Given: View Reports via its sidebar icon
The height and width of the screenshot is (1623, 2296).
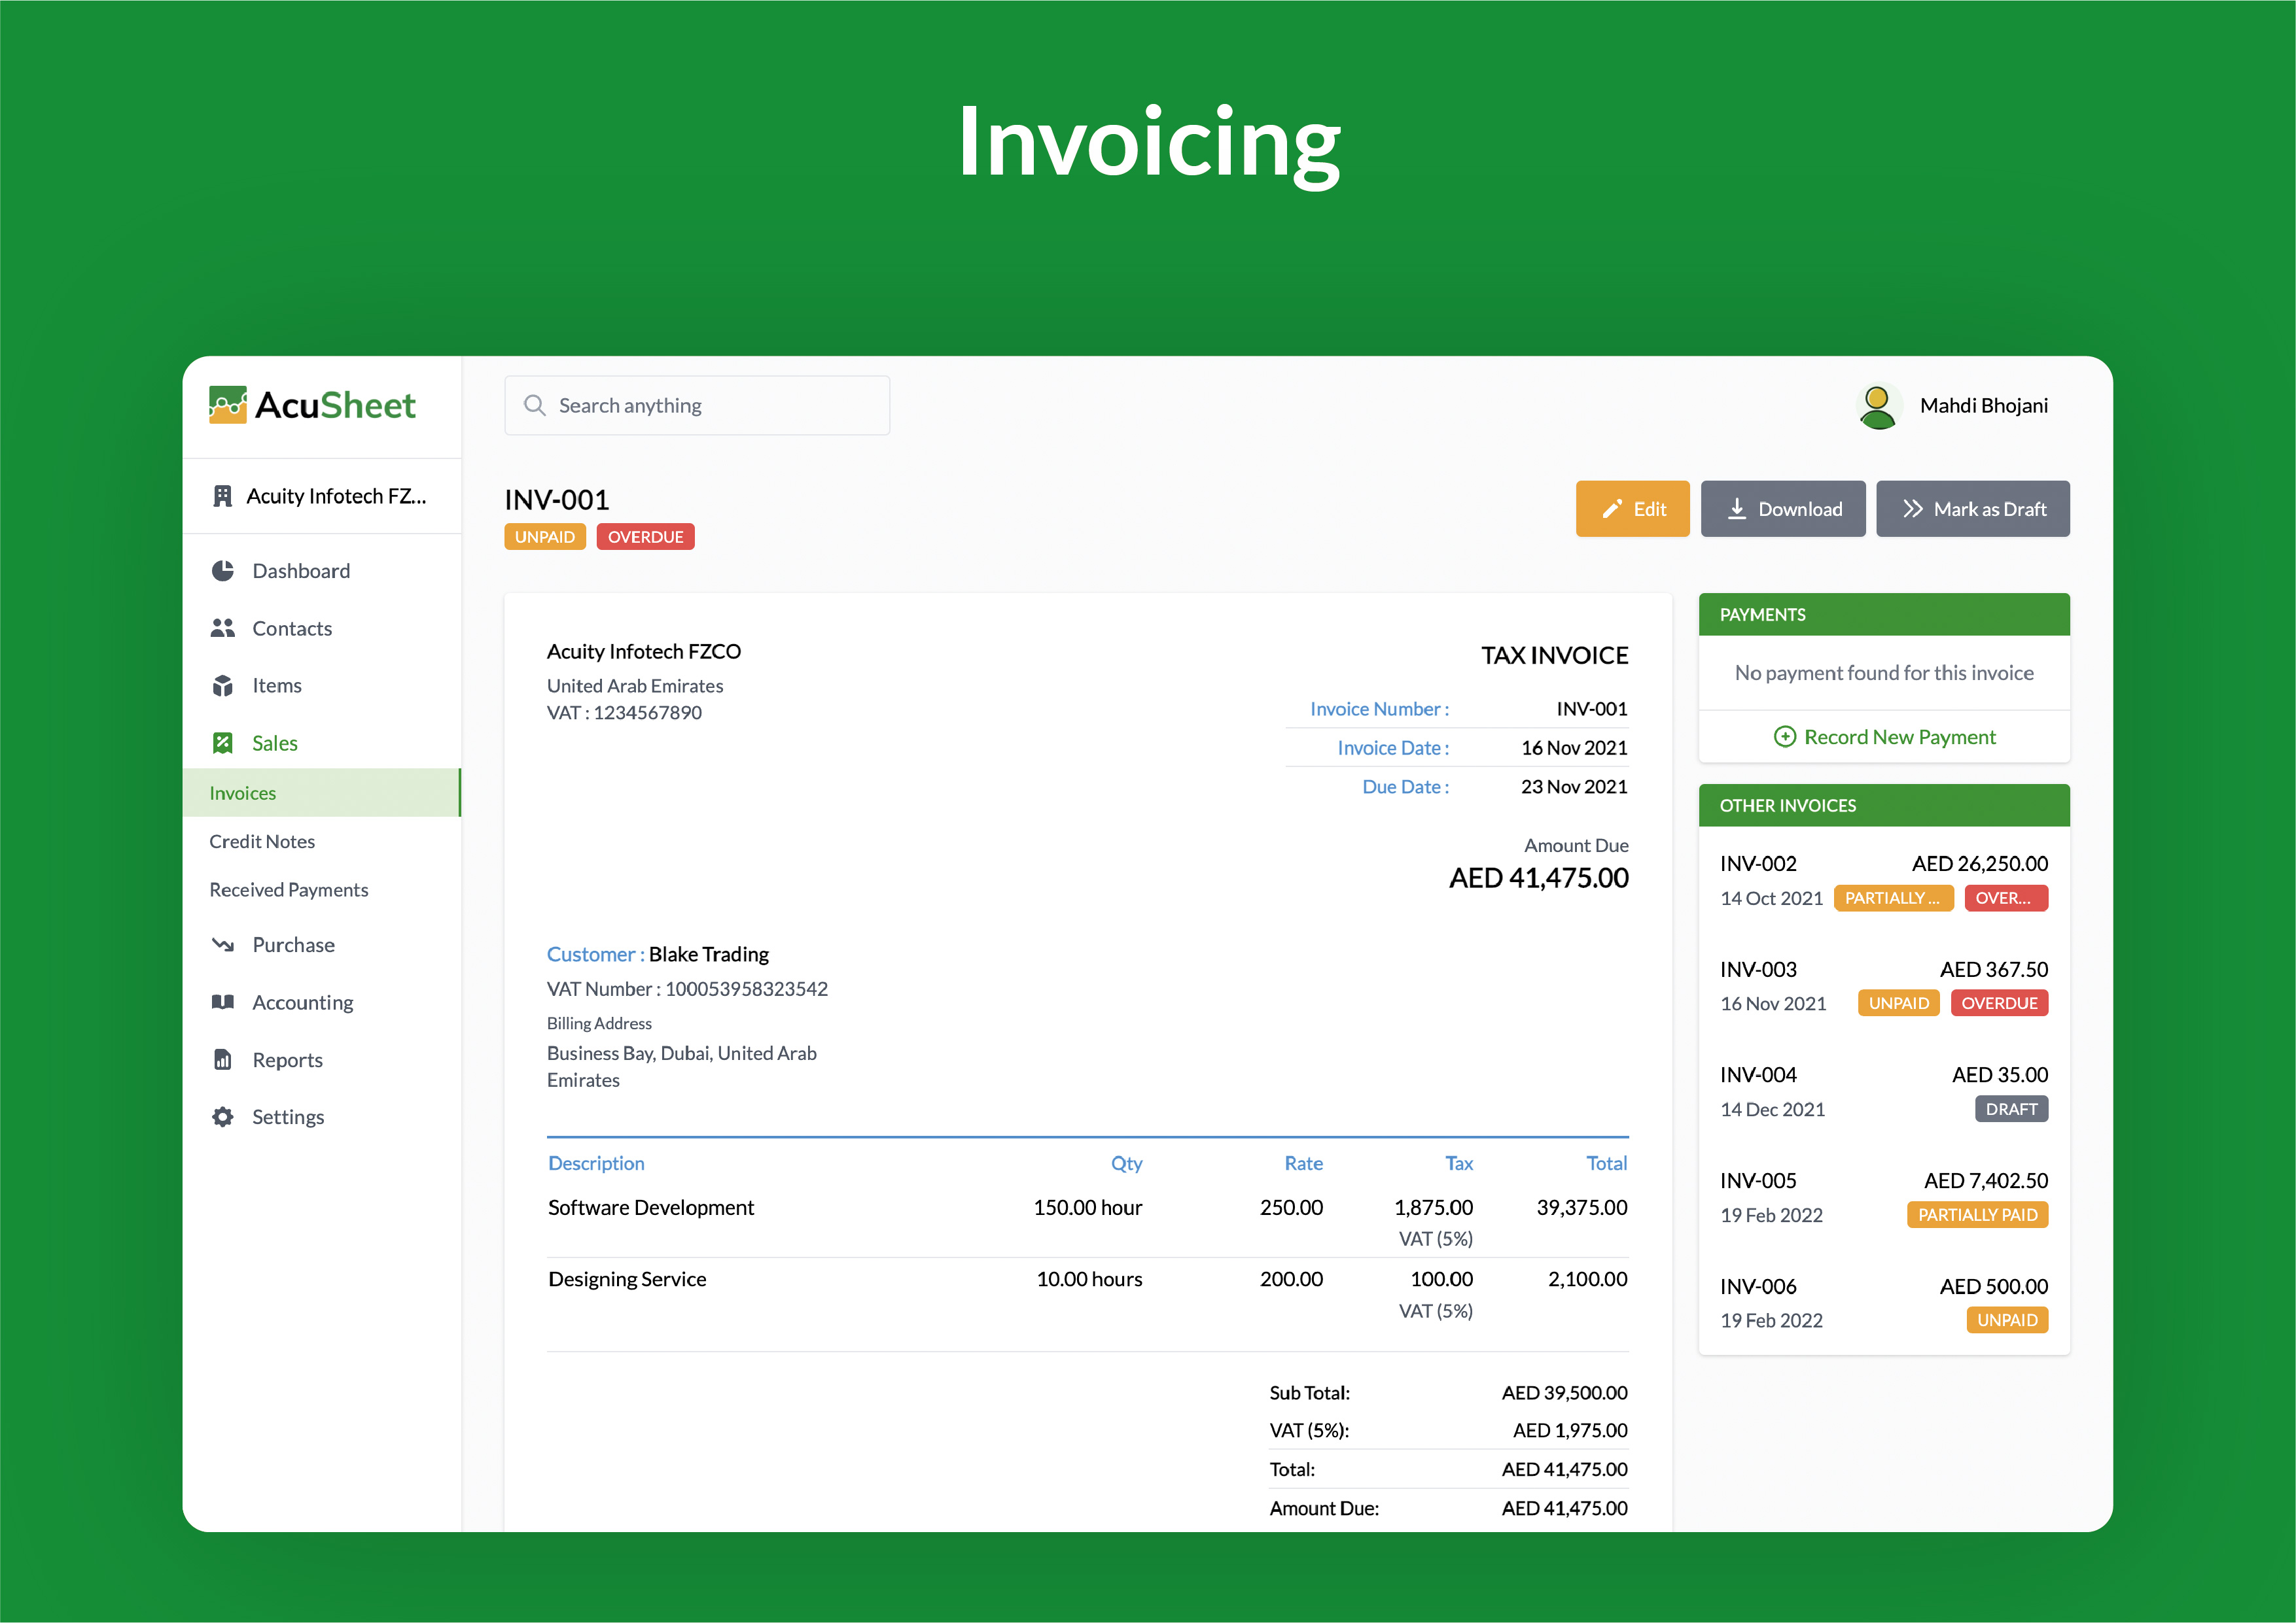Looking at the screenshot, I should tap(224, 1059).
